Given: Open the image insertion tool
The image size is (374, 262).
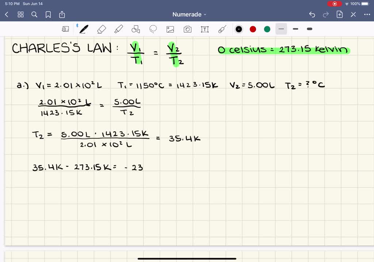Looking at the screenshot, I should pos(170,29).
